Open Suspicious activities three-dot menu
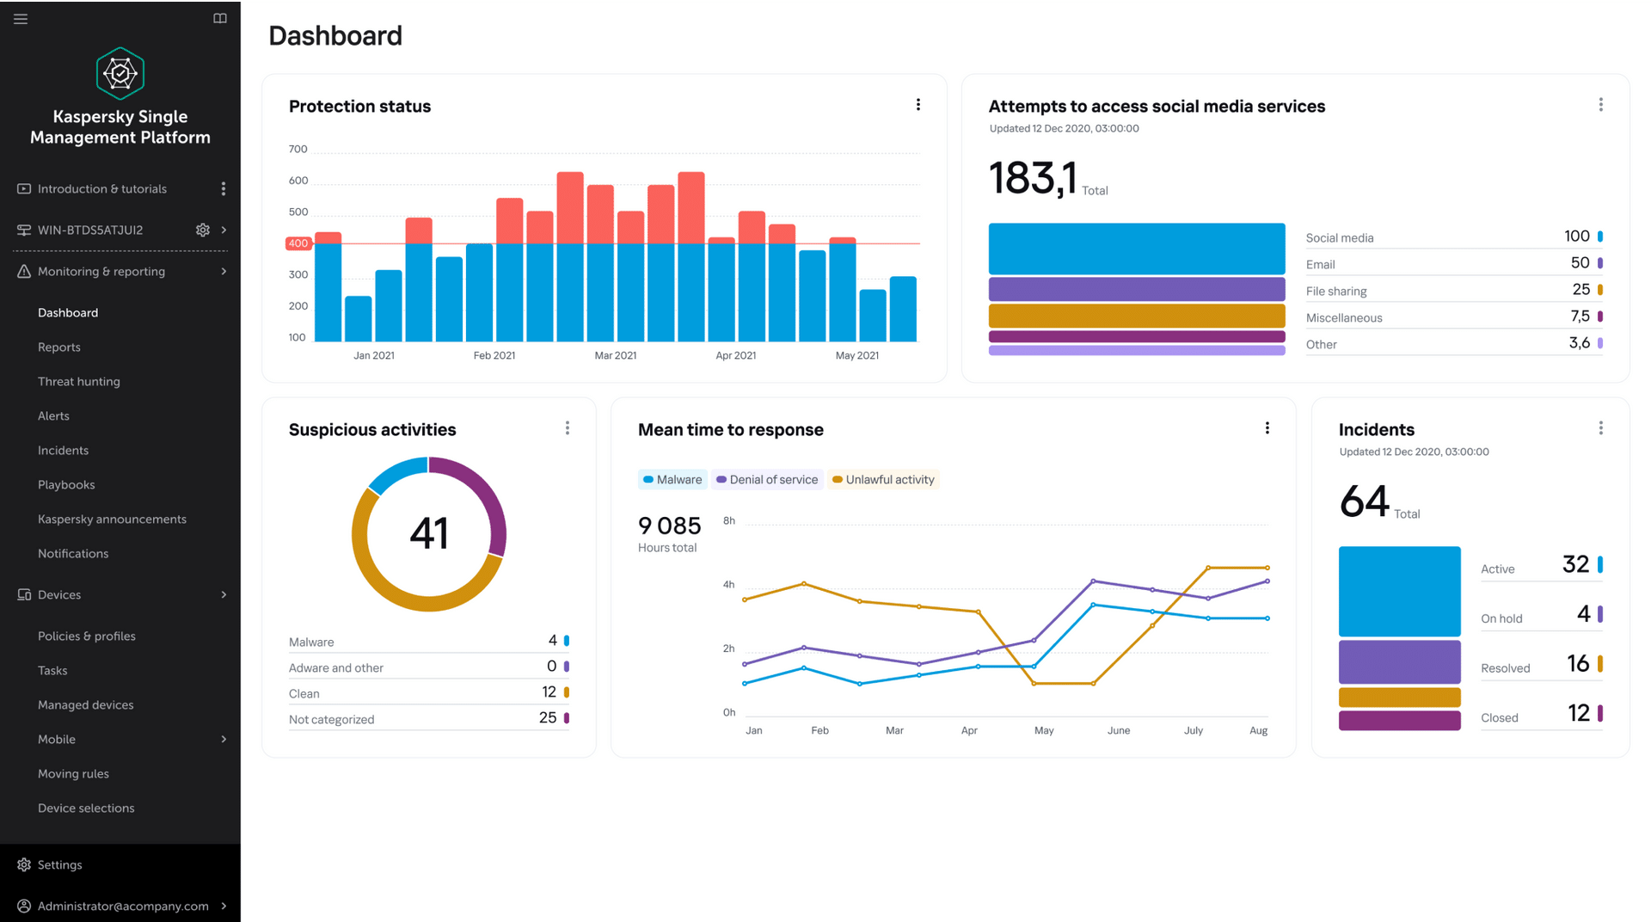This screenshot has height=922, width=1651. pos(568,428)
